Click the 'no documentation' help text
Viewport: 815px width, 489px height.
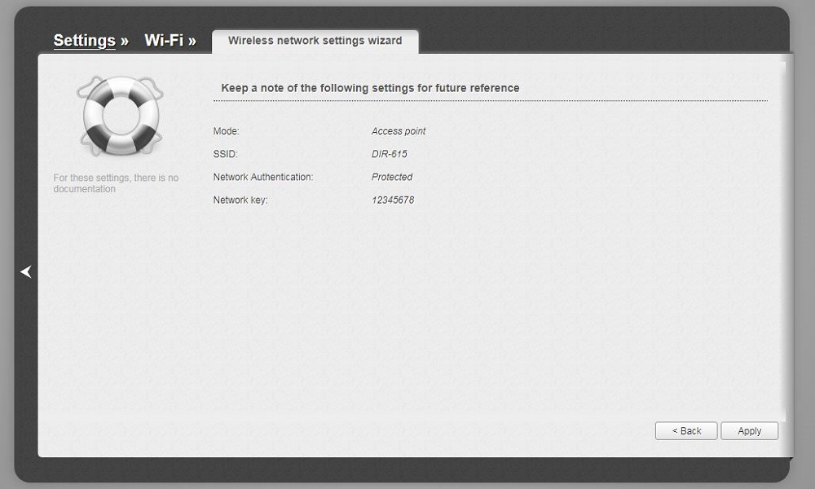116,183
